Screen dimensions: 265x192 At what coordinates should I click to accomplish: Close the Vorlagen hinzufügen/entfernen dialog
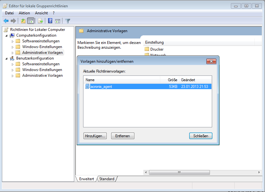(x=211, y=61)
